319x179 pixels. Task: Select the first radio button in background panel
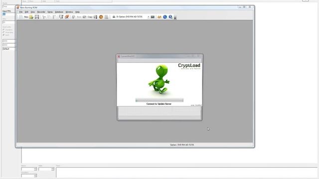pos(3,30)
